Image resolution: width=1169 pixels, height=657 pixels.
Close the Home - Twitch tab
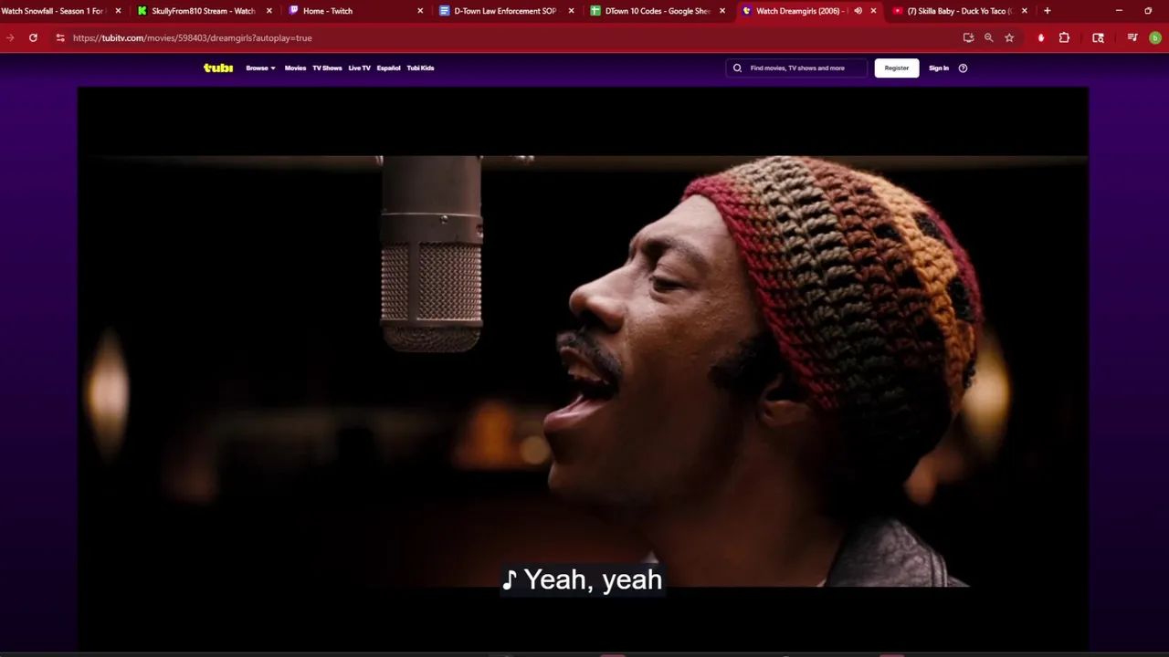420,11
